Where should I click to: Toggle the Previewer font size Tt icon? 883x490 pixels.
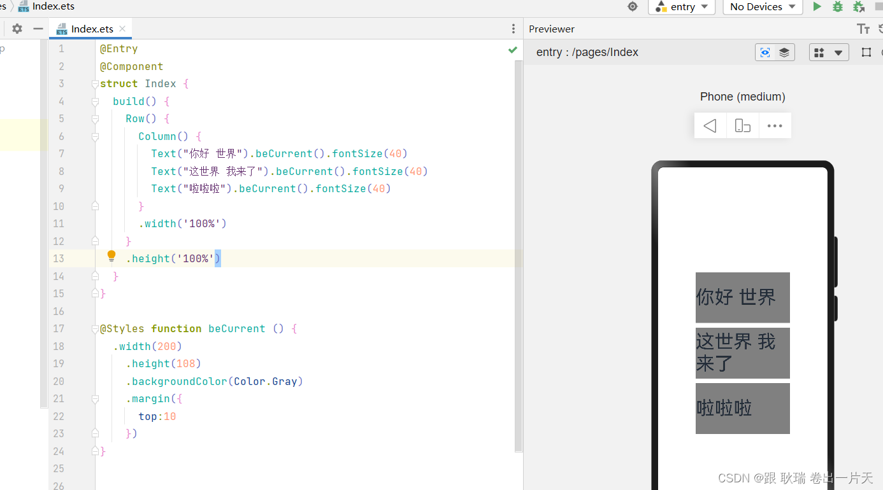pyautogui.click(x=863, y=29)
